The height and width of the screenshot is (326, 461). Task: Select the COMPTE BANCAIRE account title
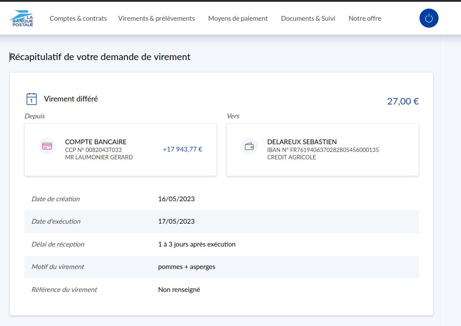(95, 142)
